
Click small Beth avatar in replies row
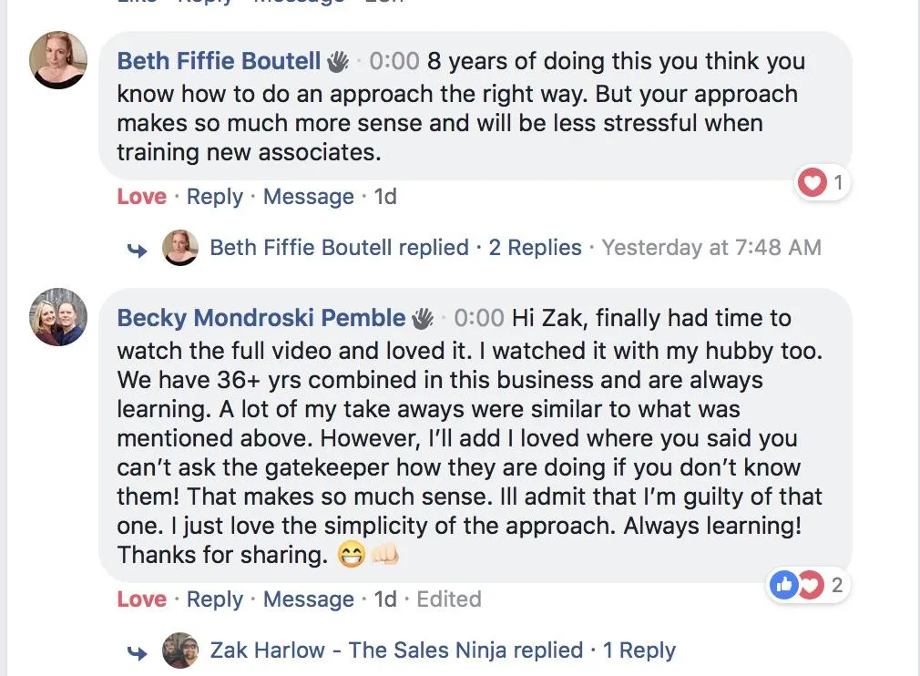coord(180,248)
